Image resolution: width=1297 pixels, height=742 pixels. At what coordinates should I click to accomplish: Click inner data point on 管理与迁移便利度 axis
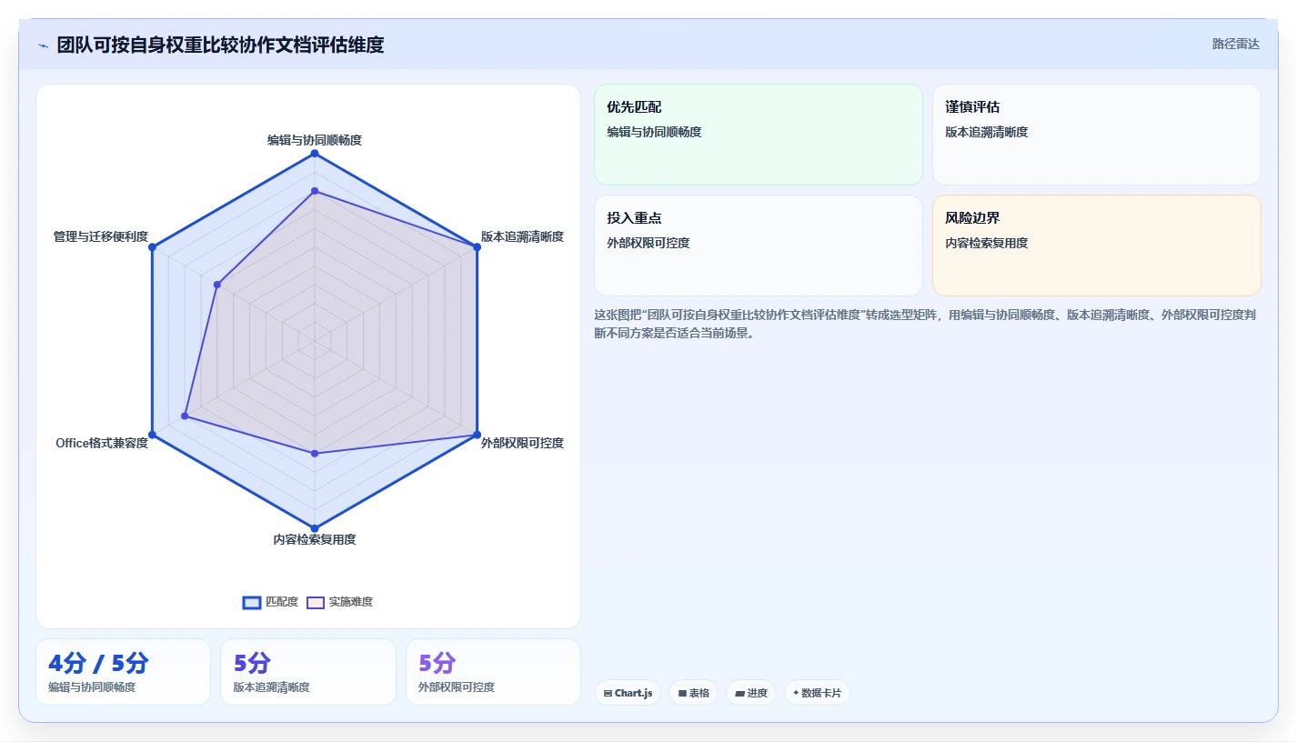coord(217,285)
